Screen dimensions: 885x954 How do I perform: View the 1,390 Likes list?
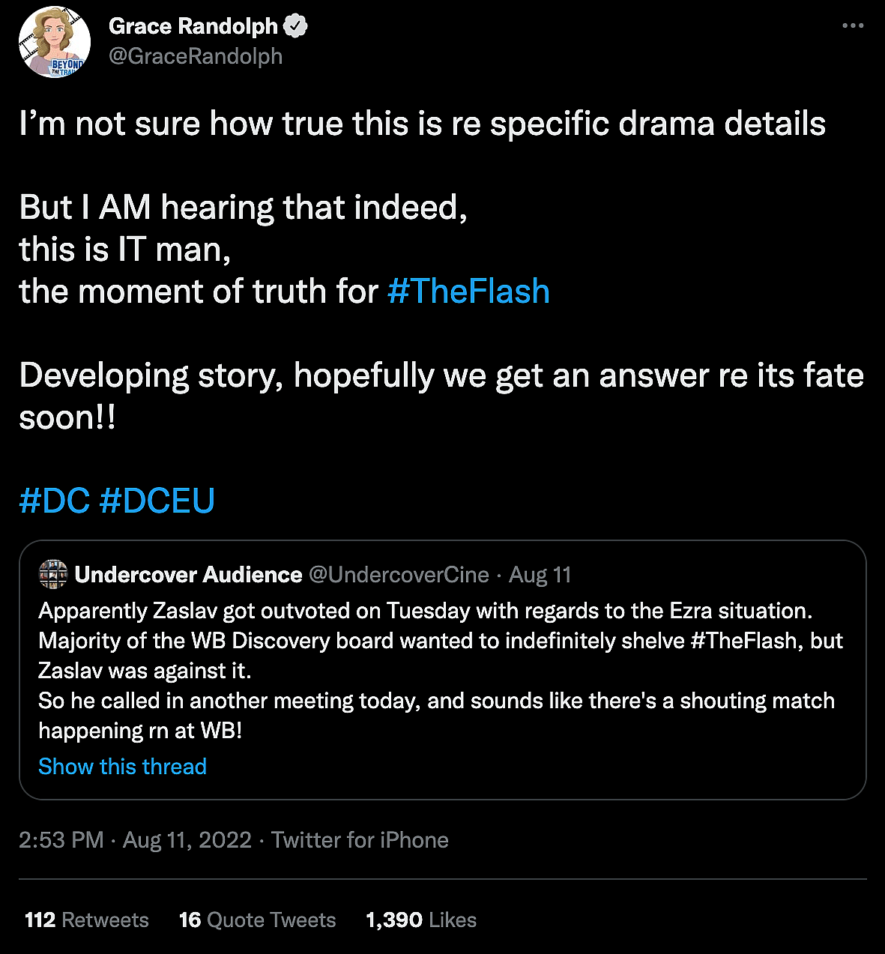click(420, 920)
